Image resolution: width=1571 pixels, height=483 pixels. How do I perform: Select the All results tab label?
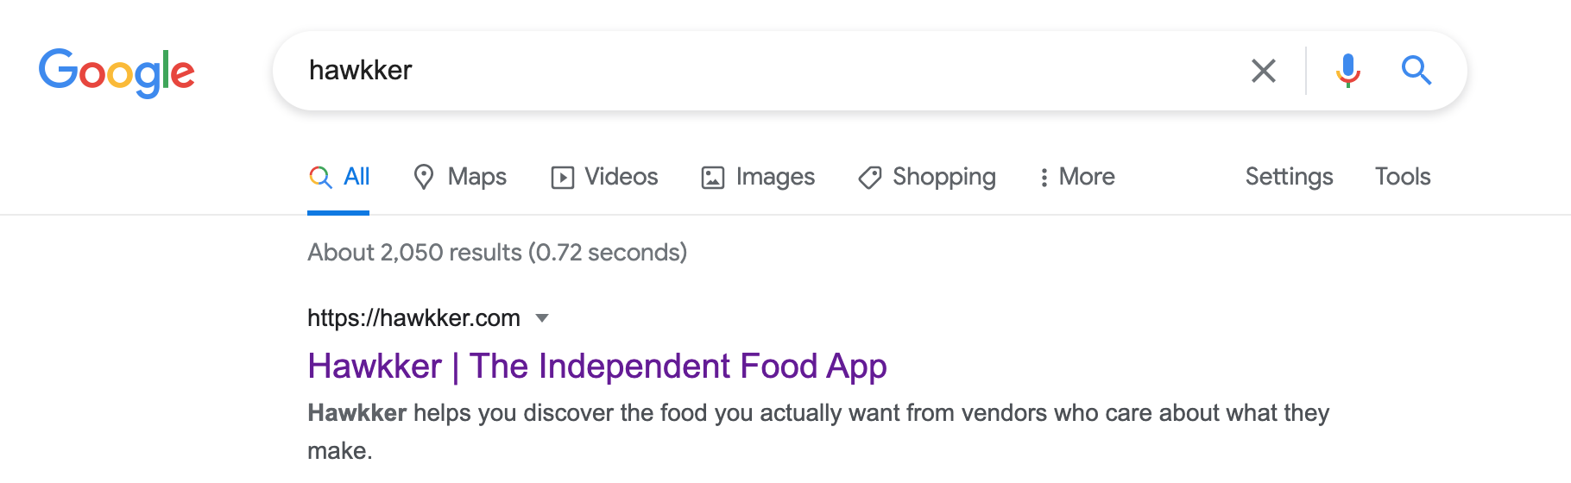(x=356, y=177)
